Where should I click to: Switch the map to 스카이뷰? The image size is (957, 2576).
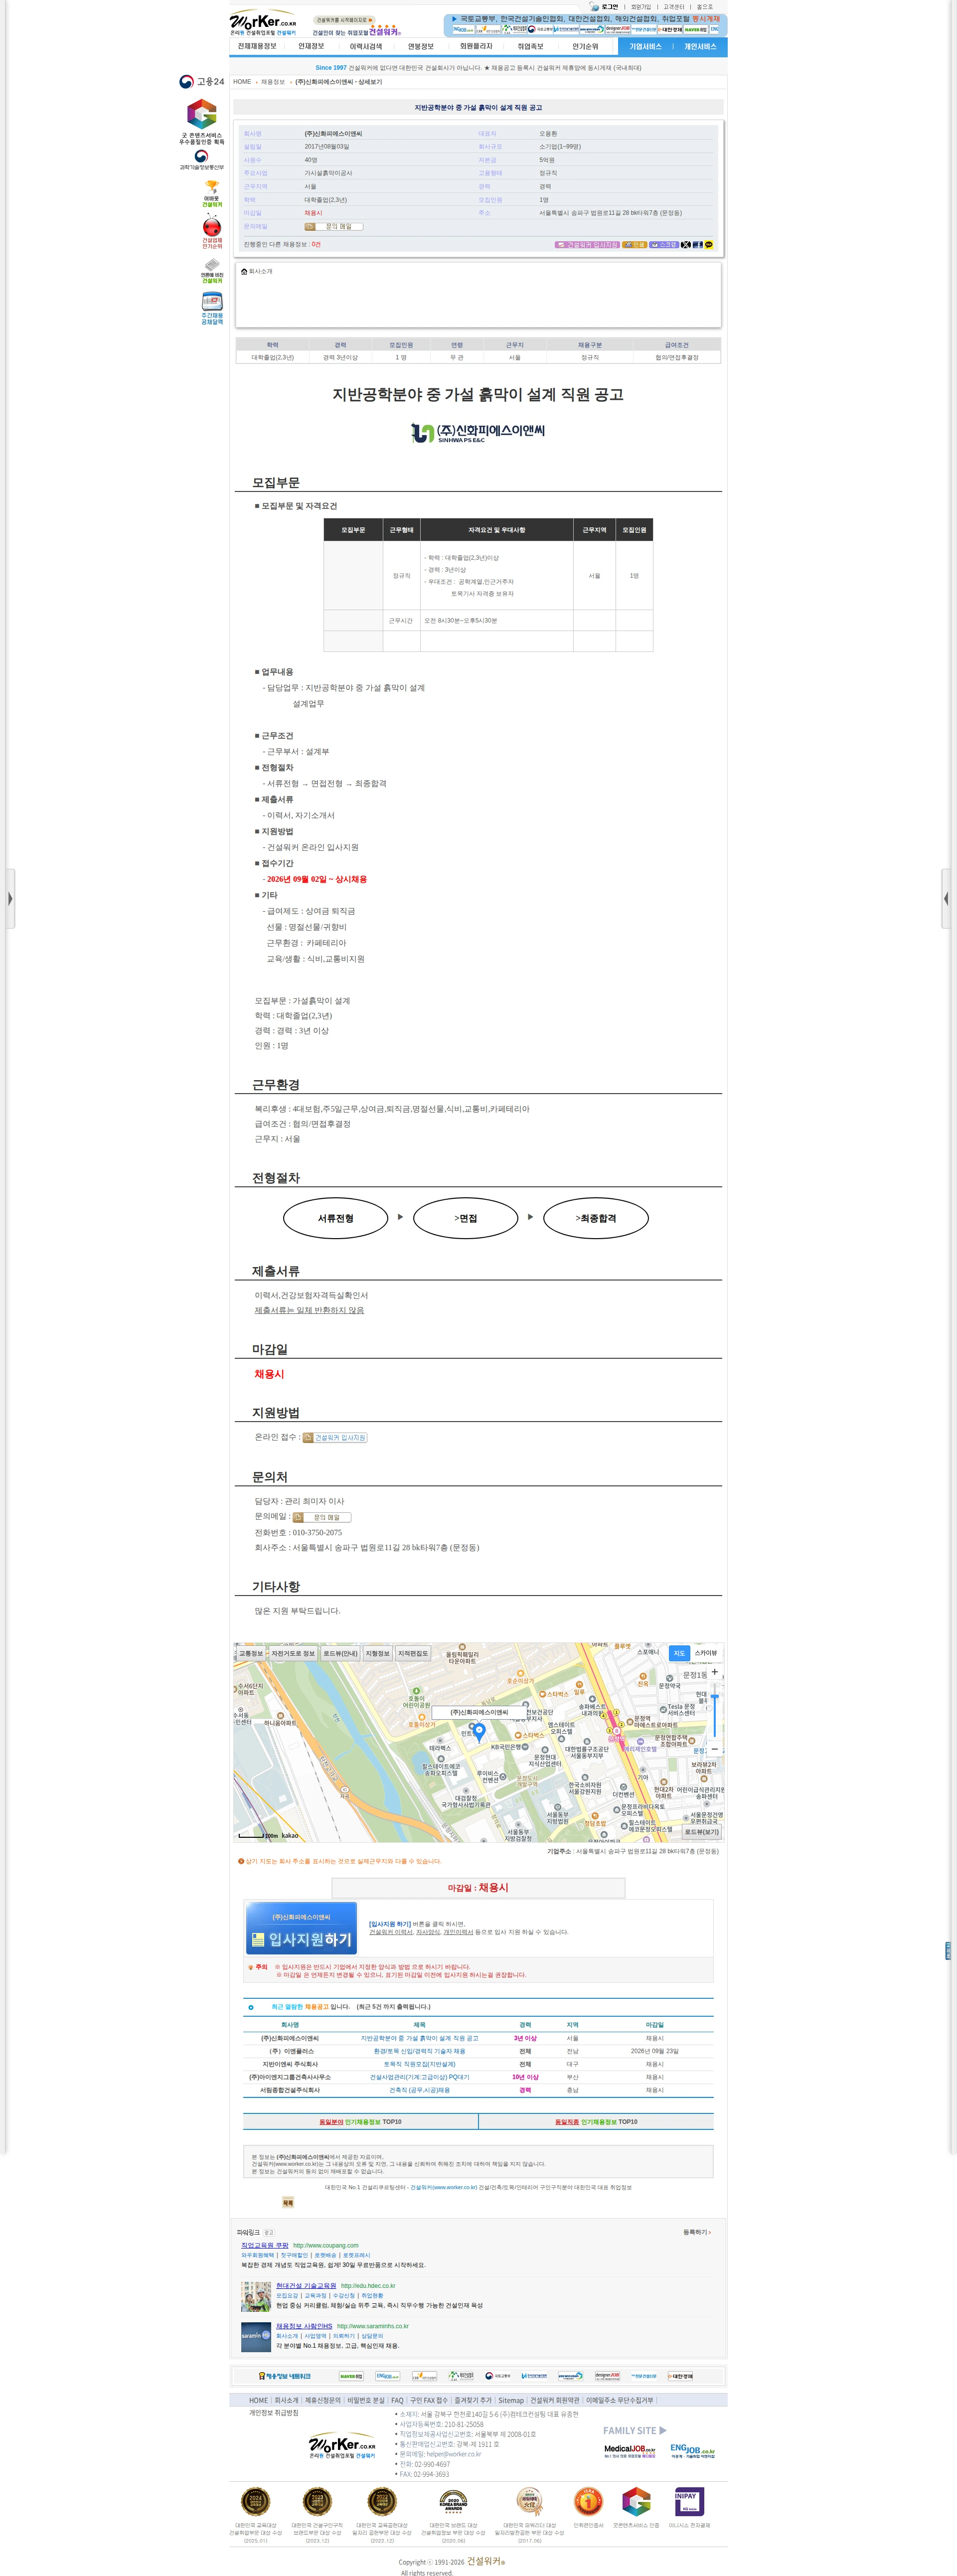click(706, 1653)
